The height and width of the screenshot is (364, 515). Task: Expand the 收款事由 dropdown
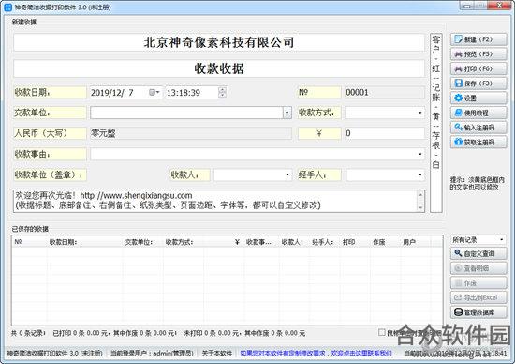click(x=420, y=154)
